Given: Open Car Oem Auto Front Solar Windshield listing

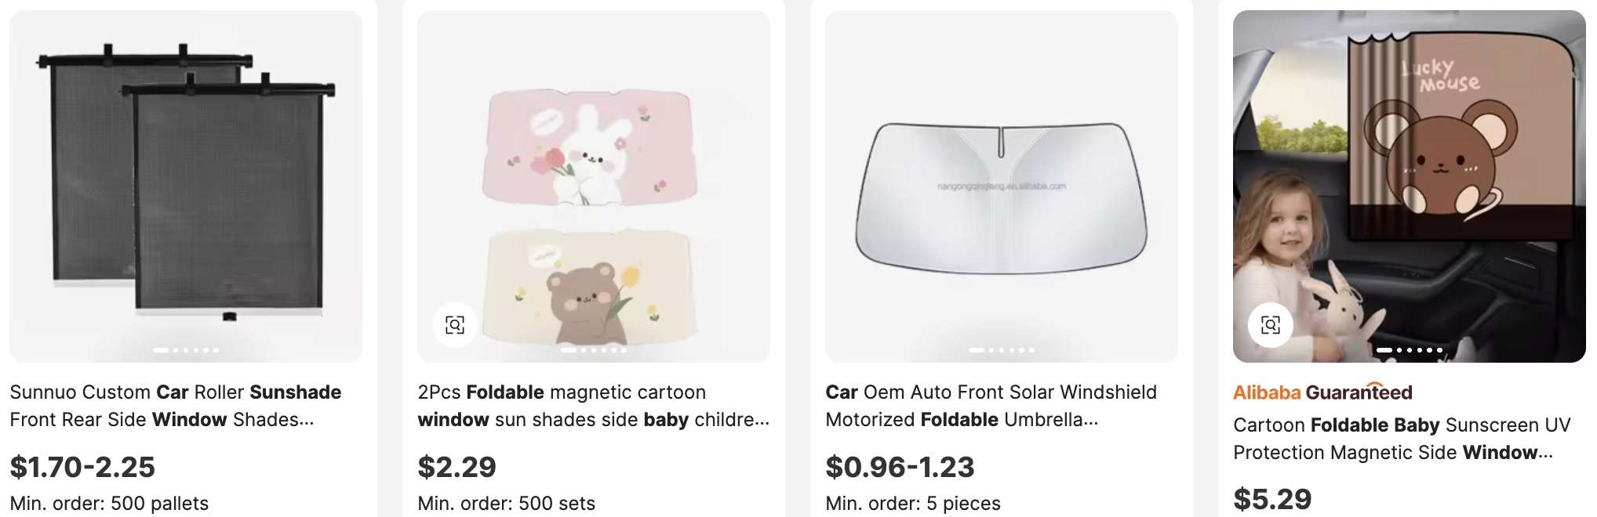Looking at the screenshot, I should [991, 406].
